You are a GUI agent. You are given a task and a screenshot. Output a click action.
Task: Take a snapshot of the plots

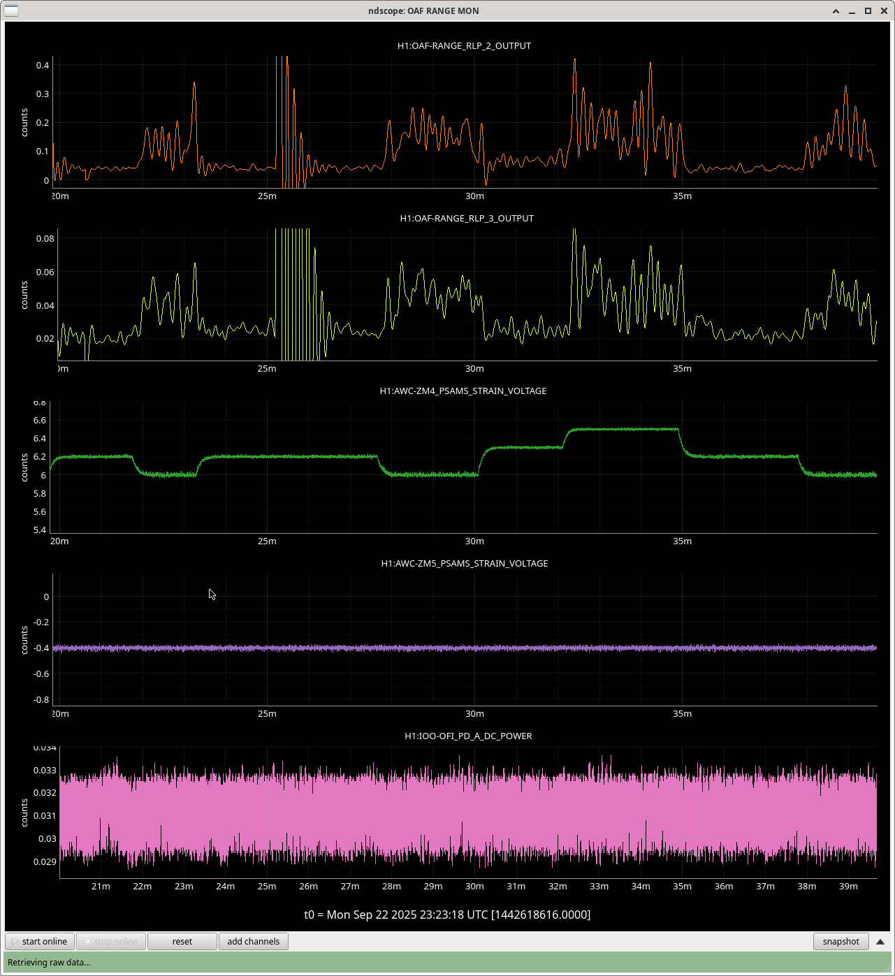[841, 942]
